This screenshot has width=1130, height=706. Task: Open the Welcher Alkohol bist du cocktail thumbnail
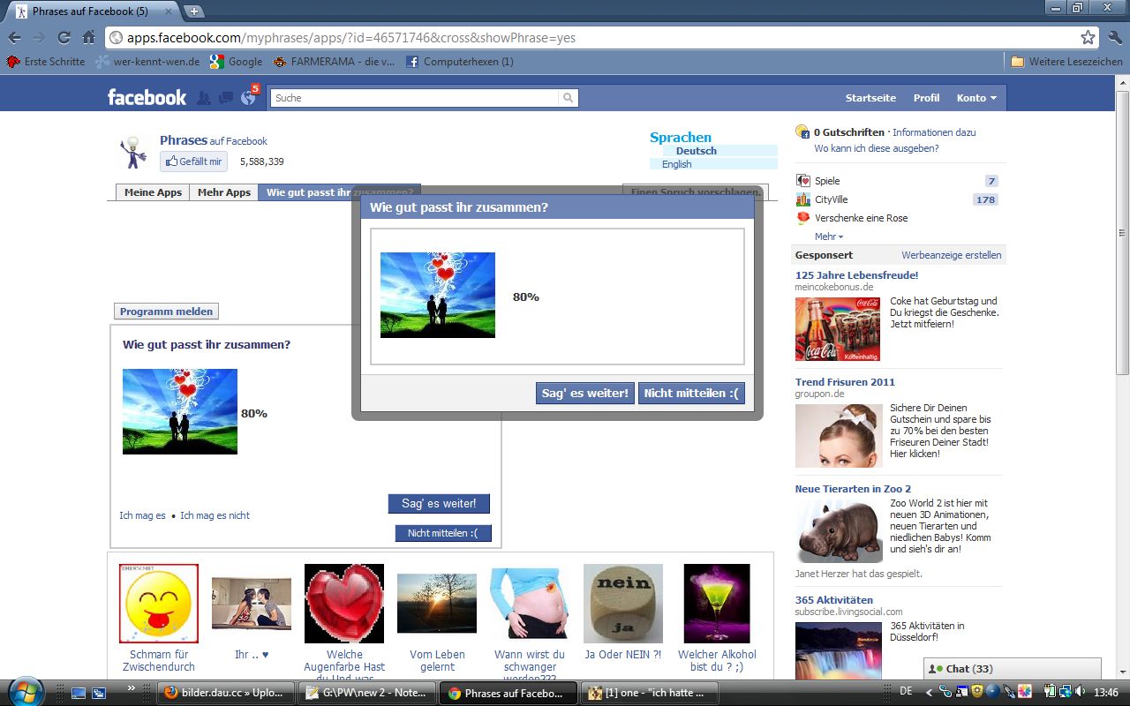717,604
